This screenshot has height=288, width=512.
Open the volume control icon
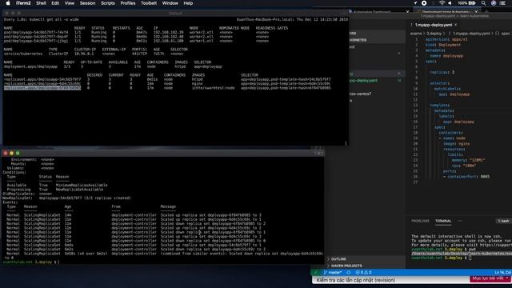coord(450,3)
